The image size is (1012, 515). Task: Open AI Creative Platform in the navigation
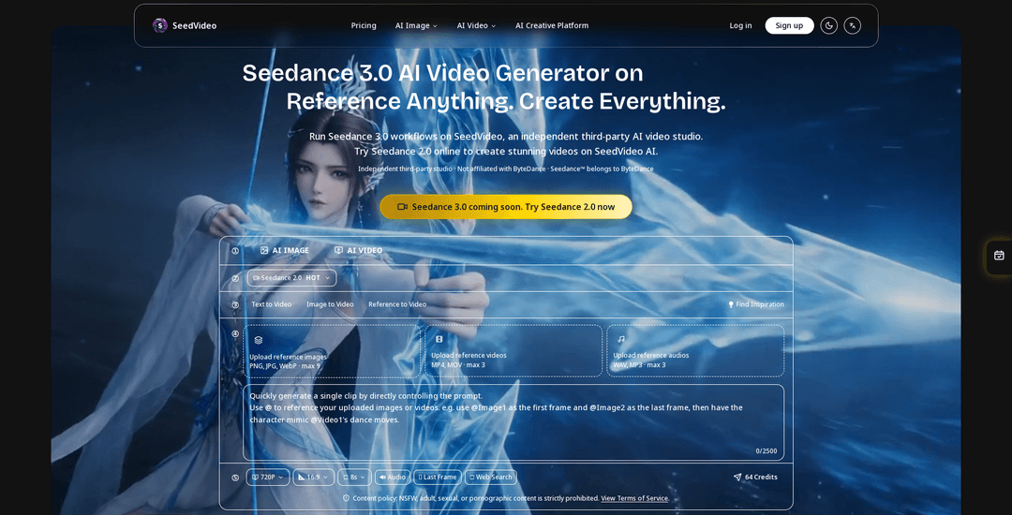(552, 26)
